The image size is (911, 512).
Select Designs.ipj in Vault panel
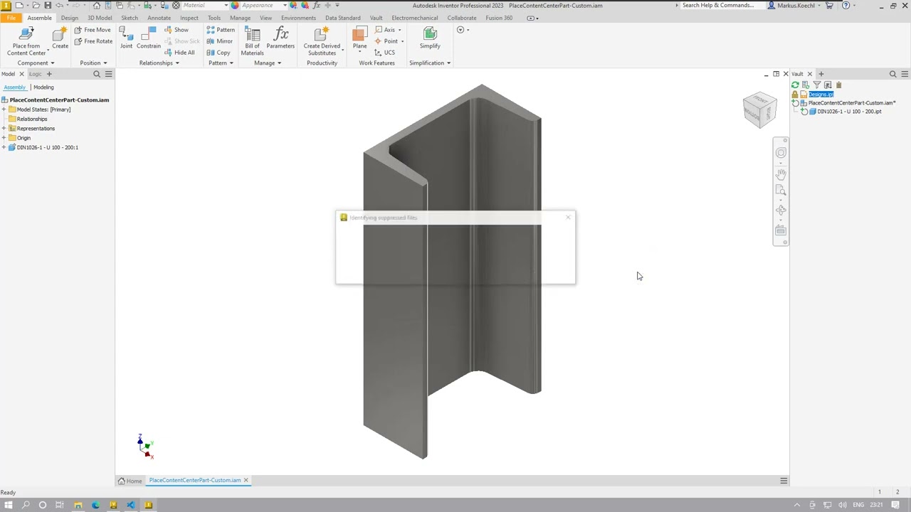(821, 94)
